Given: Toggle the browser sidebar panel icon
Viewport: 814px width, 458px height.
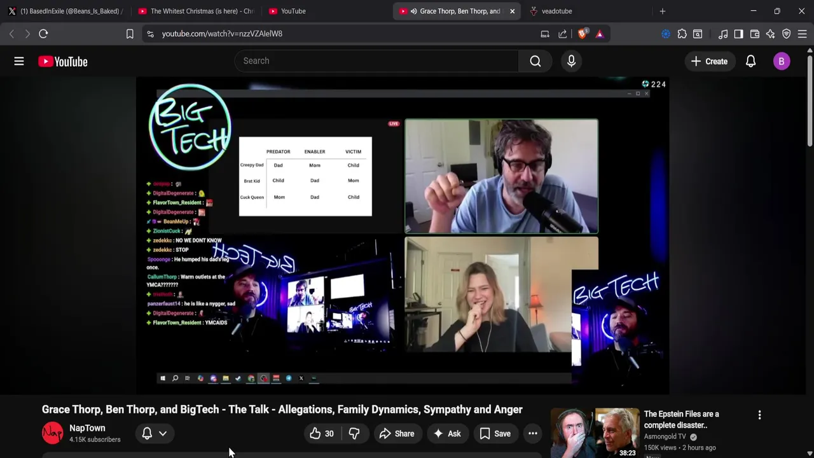Looking at the screenshot, I should point(738,34).
